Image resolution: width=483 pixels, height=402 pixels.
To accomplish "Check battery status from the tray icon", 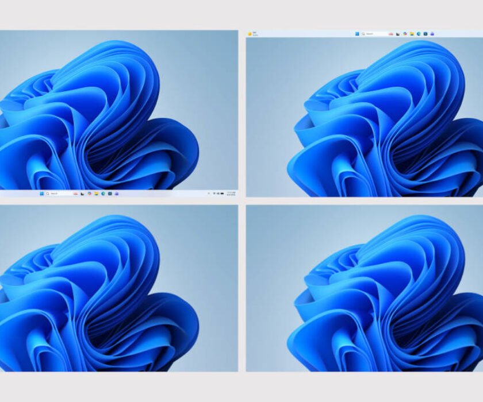I will (x=221, y=193).
